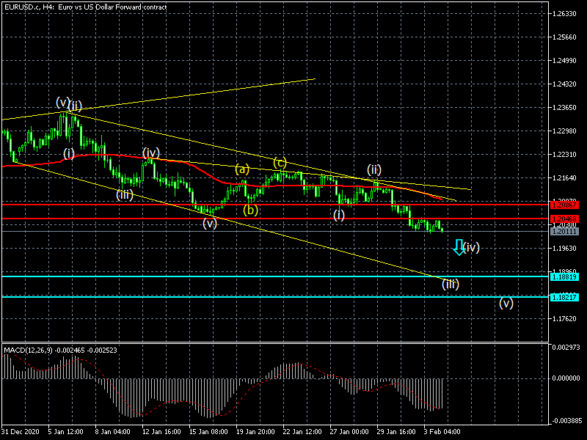The image size is (587, 440).
Task: Click the 27 Jan 00:00 time label
Action: click(x=349, y=432)
